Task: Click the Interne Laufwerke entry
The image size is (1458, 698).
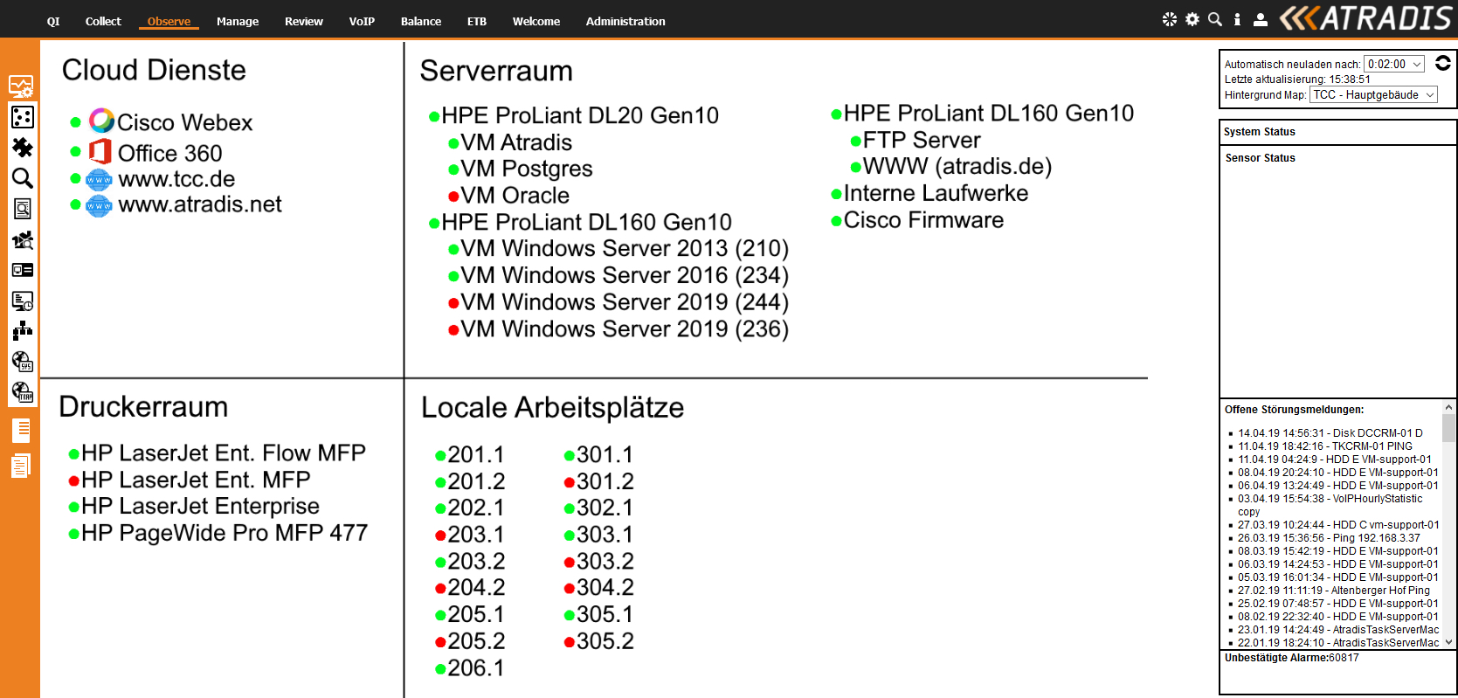Action: click(x=936, y=193)
